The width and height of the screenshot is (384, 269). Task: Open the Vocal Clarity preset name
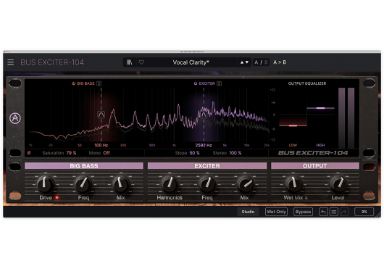(191, 62)
